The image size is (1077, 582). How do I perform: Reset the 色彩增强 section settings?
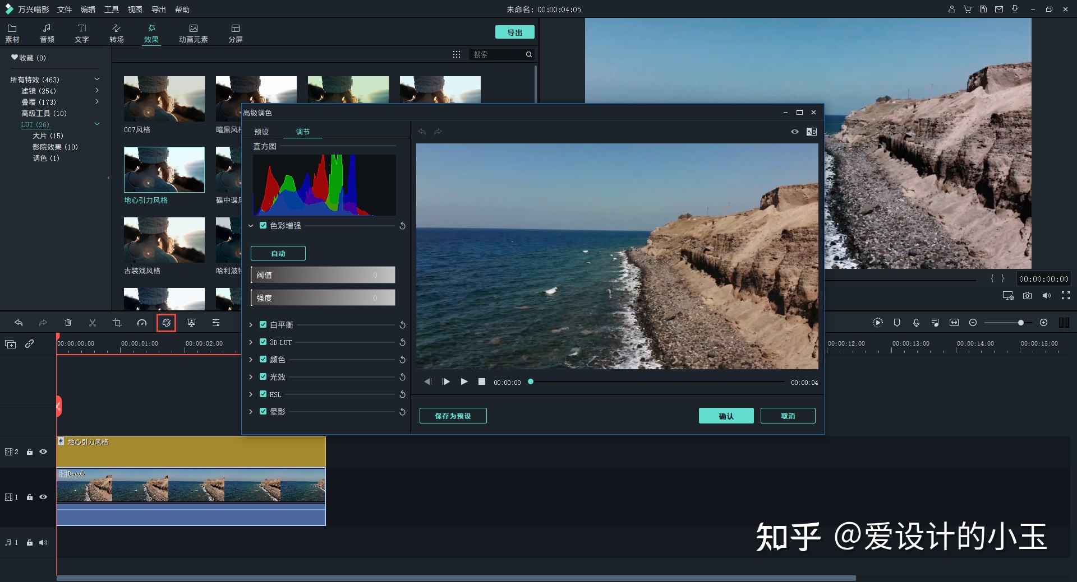[x=402, y=226]
